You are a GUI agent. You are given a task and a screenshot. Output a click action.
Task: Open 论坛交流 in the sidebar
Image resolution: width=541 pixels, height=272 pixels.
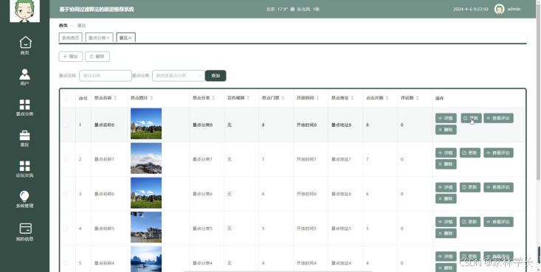[x=24, y=169]
